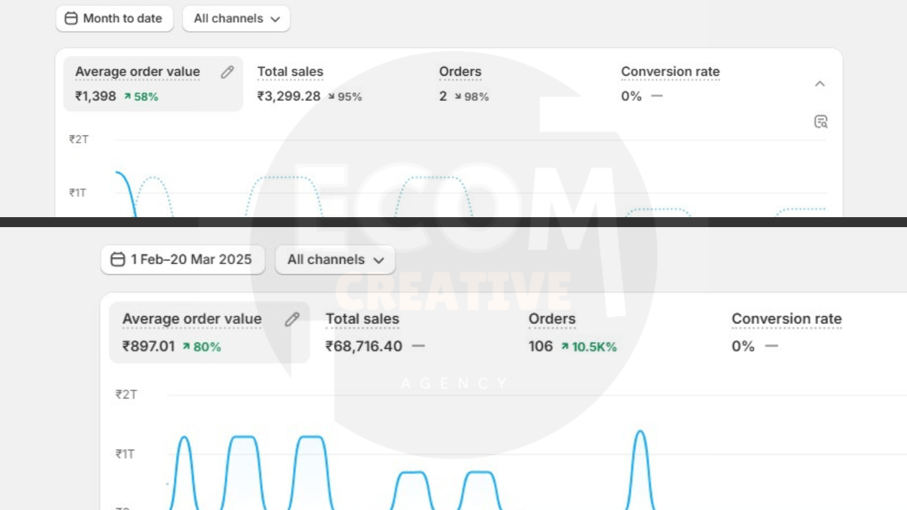
Task: Click the calendar icon beside 1 Feb–20 Mar 2025
Action: pyautogui.click(x=118, y=260)
